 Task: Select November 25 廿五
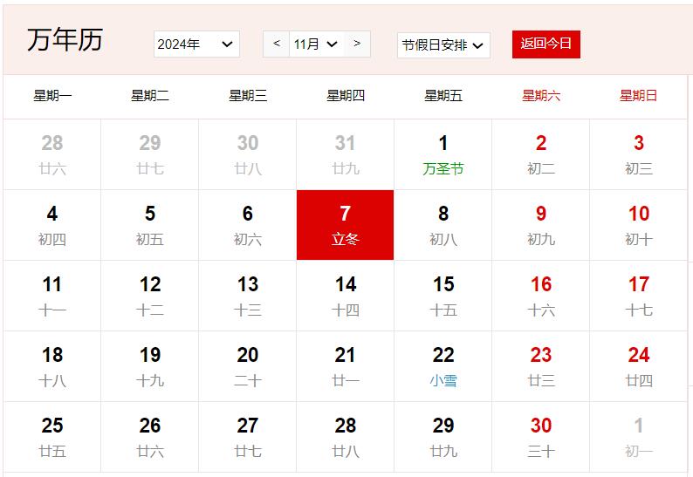(x=52, y=437)
